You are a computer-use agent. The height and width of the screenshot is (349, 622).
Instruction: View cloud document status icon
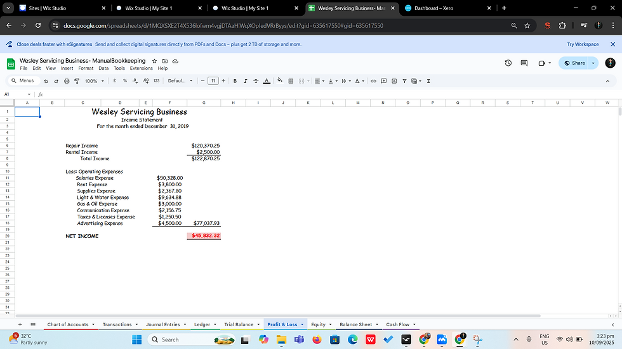(175, 61)
